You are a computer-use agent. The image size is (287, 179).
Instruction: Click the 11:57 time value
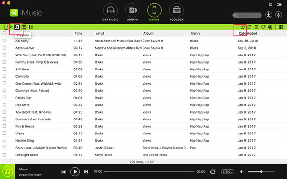tap(78, 41)
